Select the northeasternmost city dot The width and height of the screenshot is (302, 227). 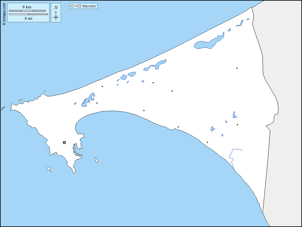click(237, 68)
